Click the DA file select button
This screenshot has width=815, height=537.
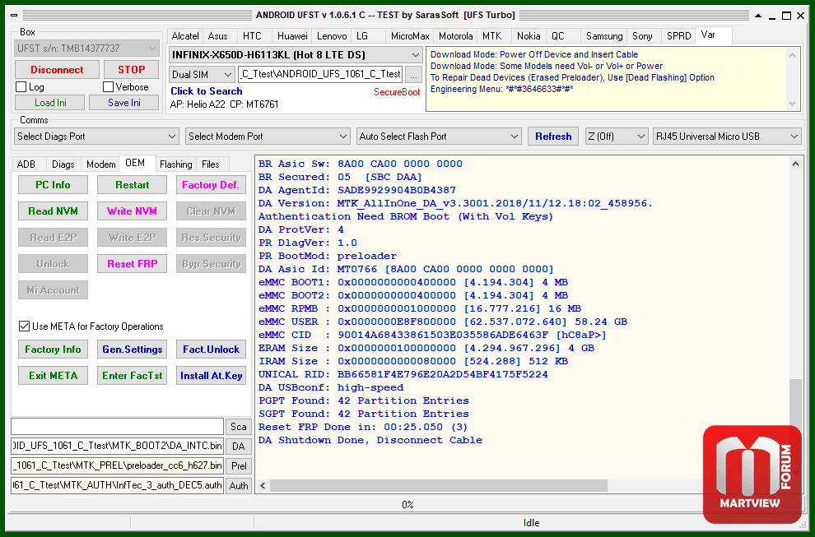pos(239,447)
